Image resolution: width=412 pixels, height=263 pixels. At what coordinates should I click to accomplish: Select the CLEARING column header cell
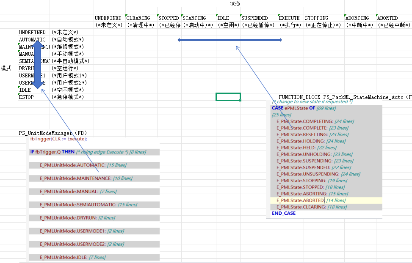[141, 18]
